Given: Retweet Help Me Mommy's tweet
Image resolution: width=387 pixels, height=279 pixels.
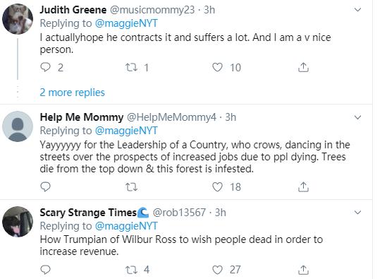Looking at the screenshot, I should 131,187.
